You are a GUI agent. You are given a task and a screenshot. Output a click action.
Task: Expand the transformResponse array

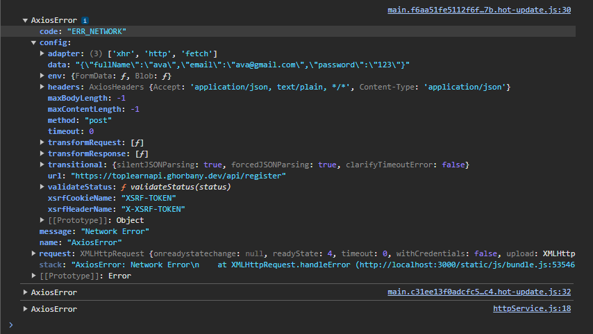[42, 153]
